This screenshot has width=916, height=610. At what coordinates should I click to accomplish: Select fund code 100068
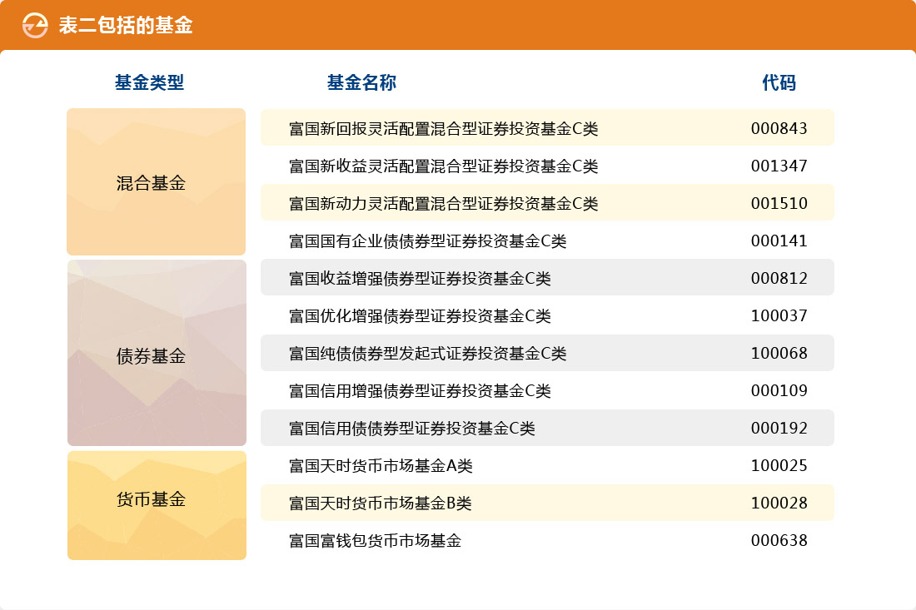[x=779, y=353]
